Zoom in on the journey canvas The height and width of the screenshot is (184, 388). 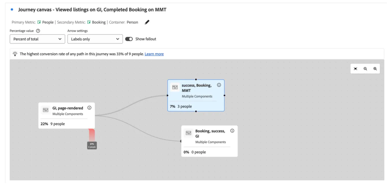click(375, 69)
